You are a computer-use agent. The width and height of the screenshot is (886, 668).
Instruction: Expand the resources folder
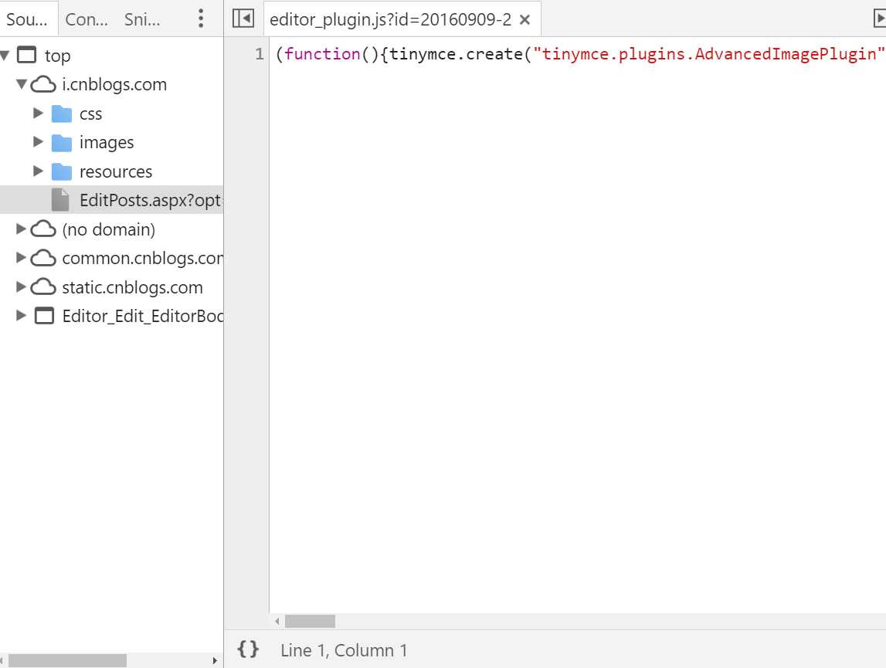[x=39, y=171]
